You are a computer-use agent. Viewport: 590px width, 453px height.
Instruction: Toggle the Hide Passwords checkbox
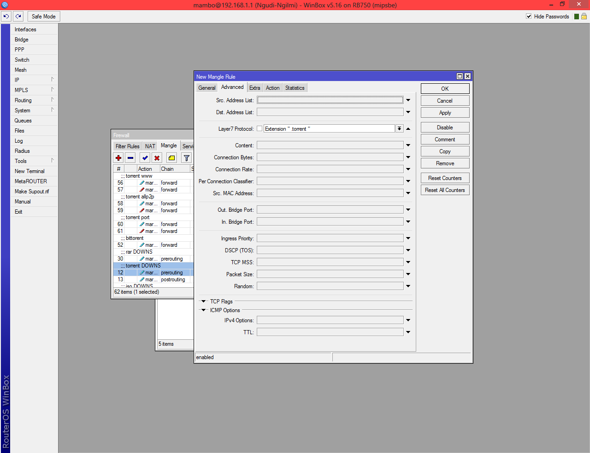coord(529,16)
